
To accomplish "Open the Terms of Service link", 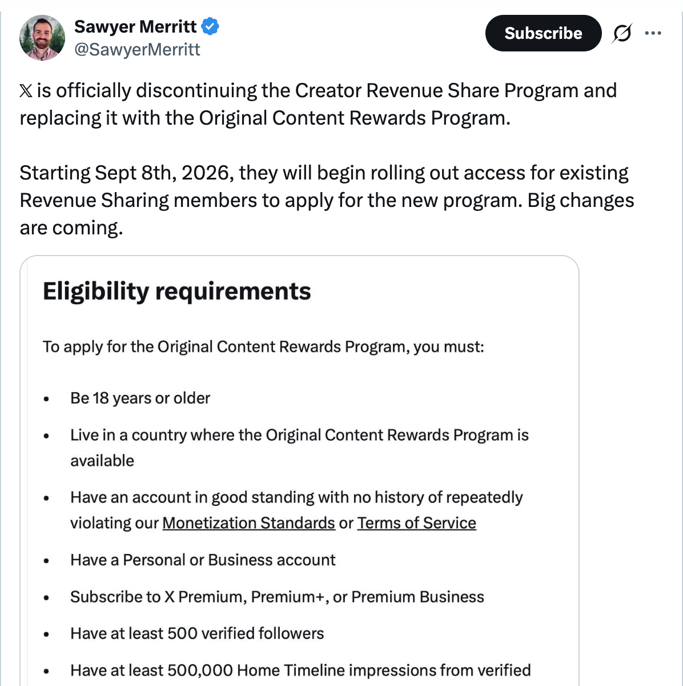I will click(x=416, y=523).
